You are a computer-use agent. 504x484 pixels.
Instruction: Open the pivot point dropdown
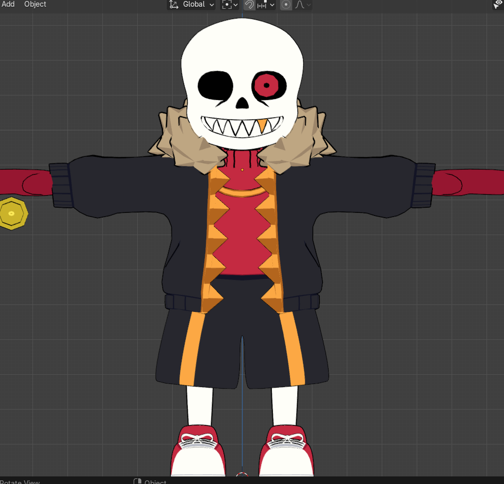coord(230,5)
